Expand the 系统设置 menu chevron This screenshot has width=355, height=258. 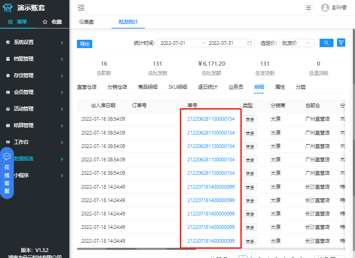pyautogui.click(x=62, y=43)
